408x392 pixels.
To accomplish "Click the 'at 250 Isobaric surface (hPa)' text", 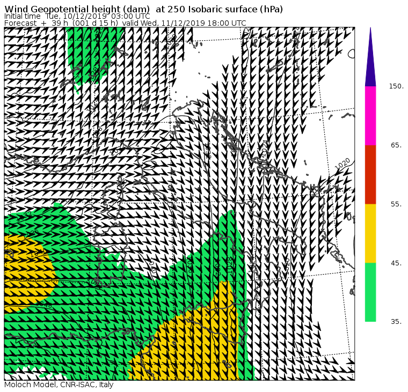I will [x=220, y=9].
